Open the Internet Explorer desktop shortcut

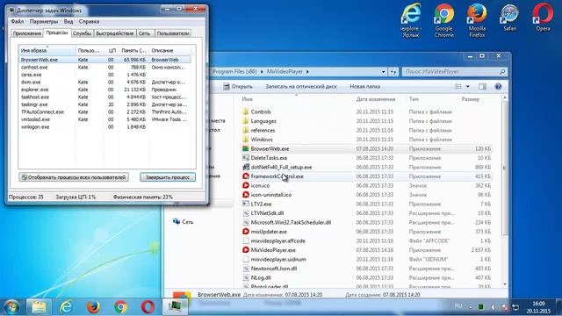pyautogui.click(x=411, y=20)
